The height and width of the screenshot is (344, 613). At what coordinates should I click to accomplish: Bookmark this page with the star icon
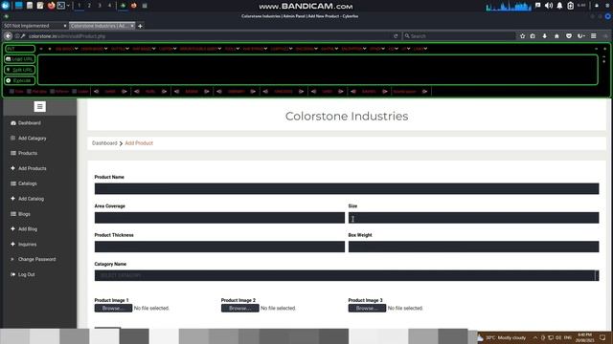point(522,36)
